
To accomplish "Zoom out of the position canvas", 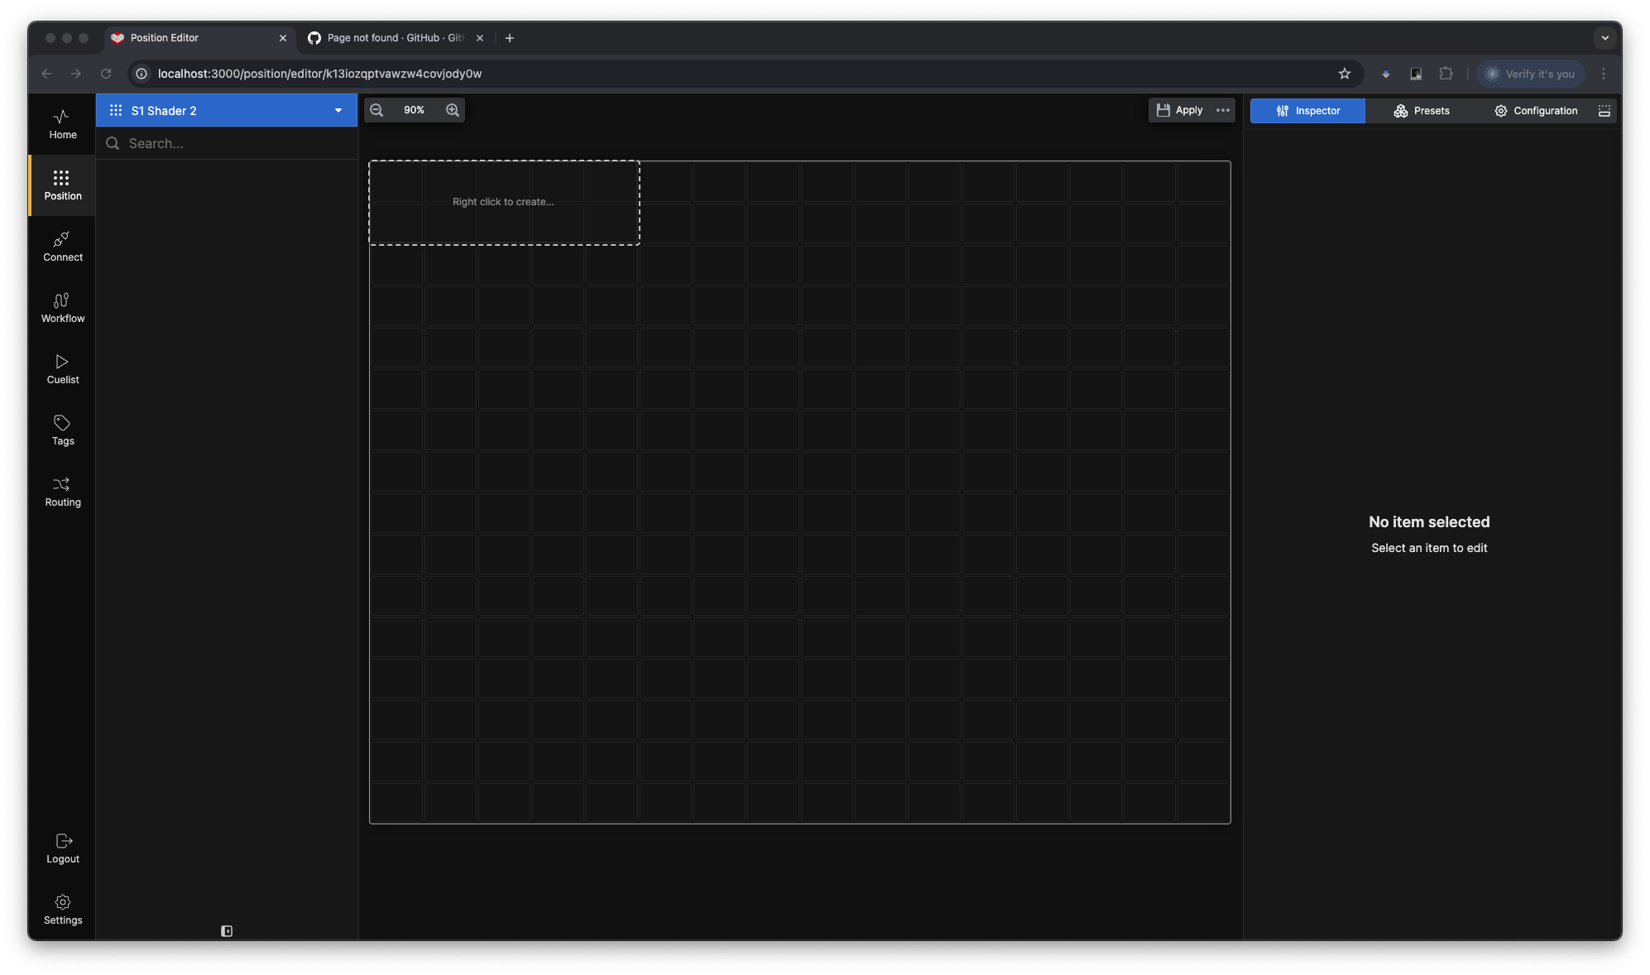I will [x=377, y=110].
